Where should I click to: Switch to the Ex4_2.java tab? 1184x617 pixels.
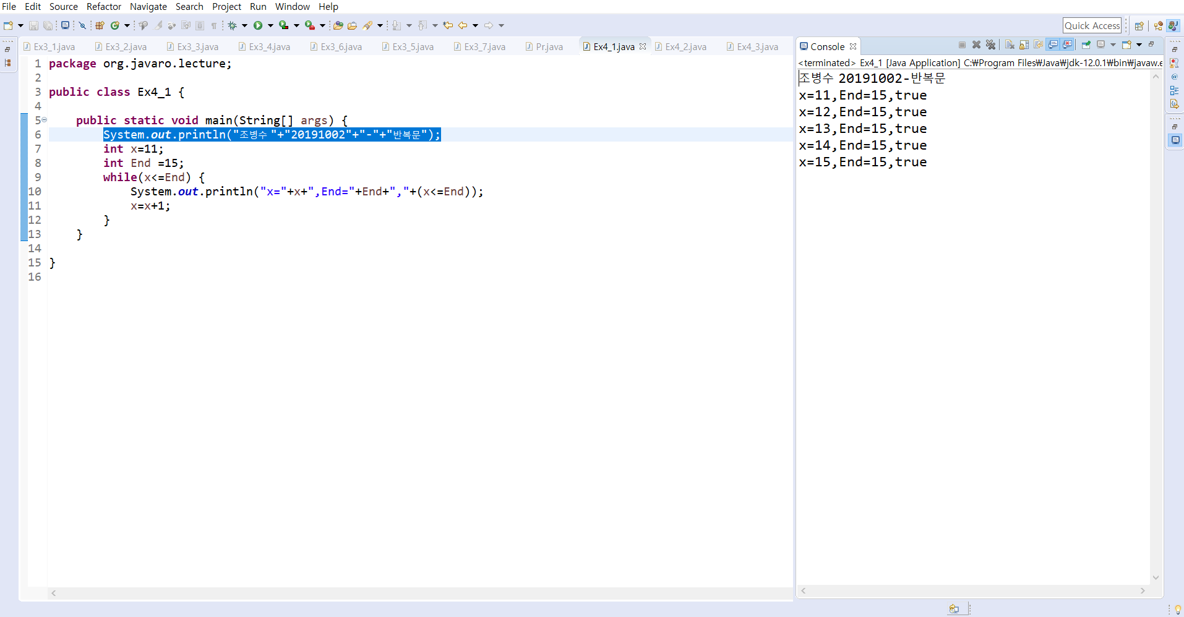tap(680, 47)
